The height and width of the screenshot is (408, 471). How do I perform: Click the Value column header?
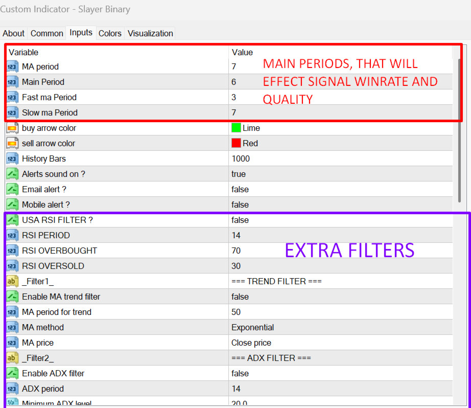click(x=341, y=52)
